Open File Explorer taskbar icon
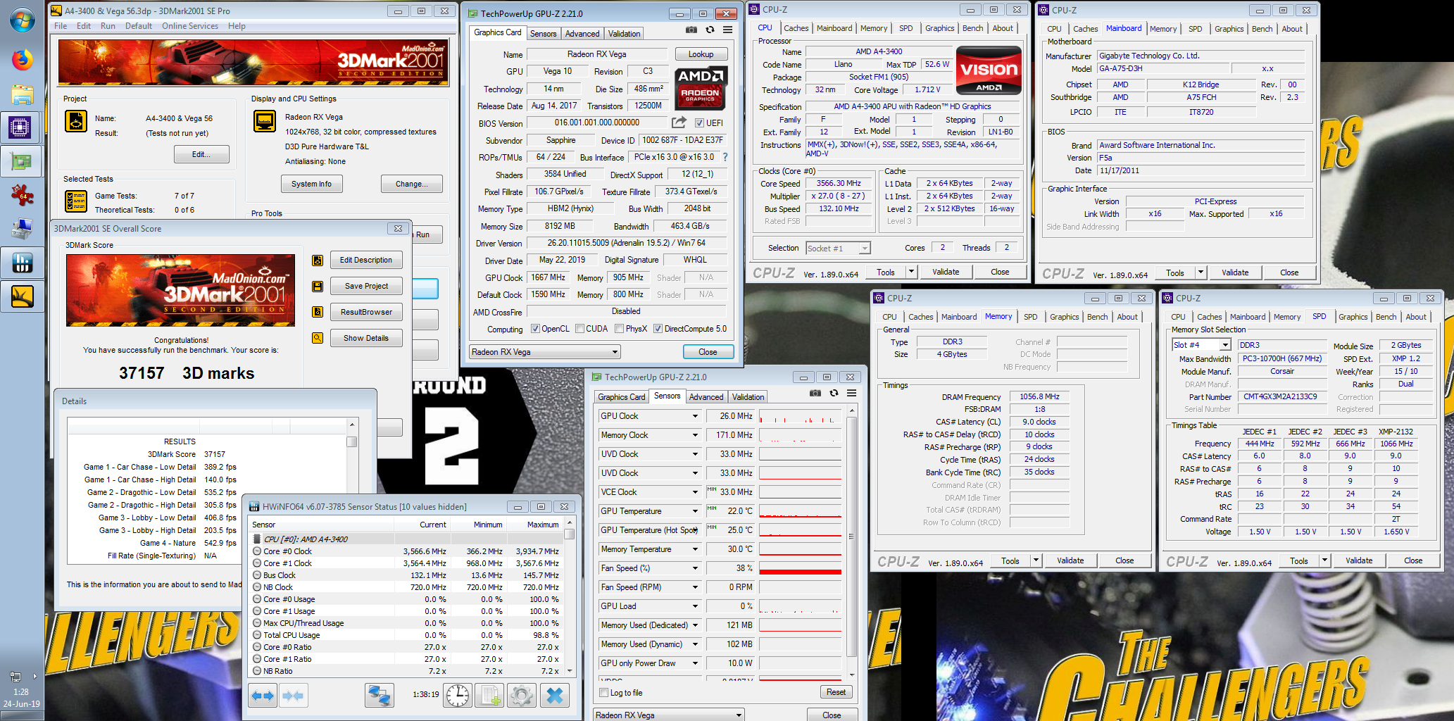Image resolution: width=1454 pixels, height=721 pixels. [x=22, y=94]
